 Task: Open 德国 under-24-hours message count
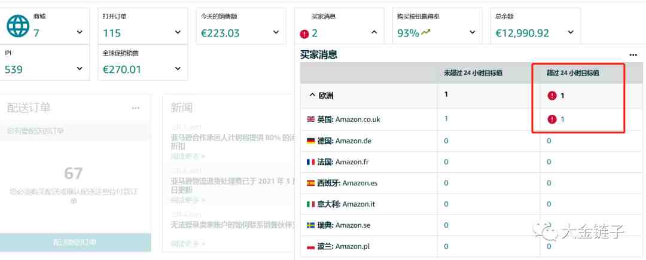point(446,140)
